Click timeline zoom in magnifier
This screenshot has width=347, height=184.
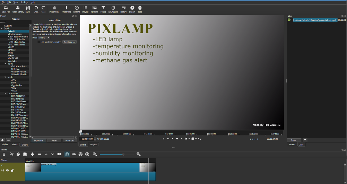139,154
